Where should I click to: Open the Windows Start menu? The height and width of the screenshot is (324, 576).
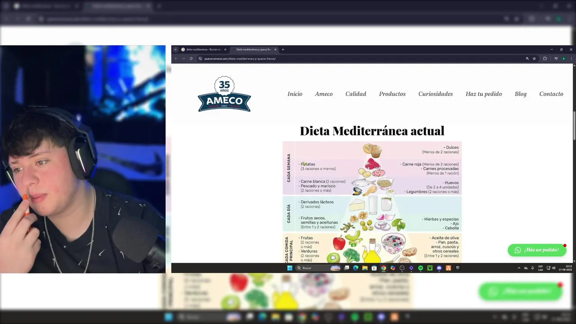[290, 268]
